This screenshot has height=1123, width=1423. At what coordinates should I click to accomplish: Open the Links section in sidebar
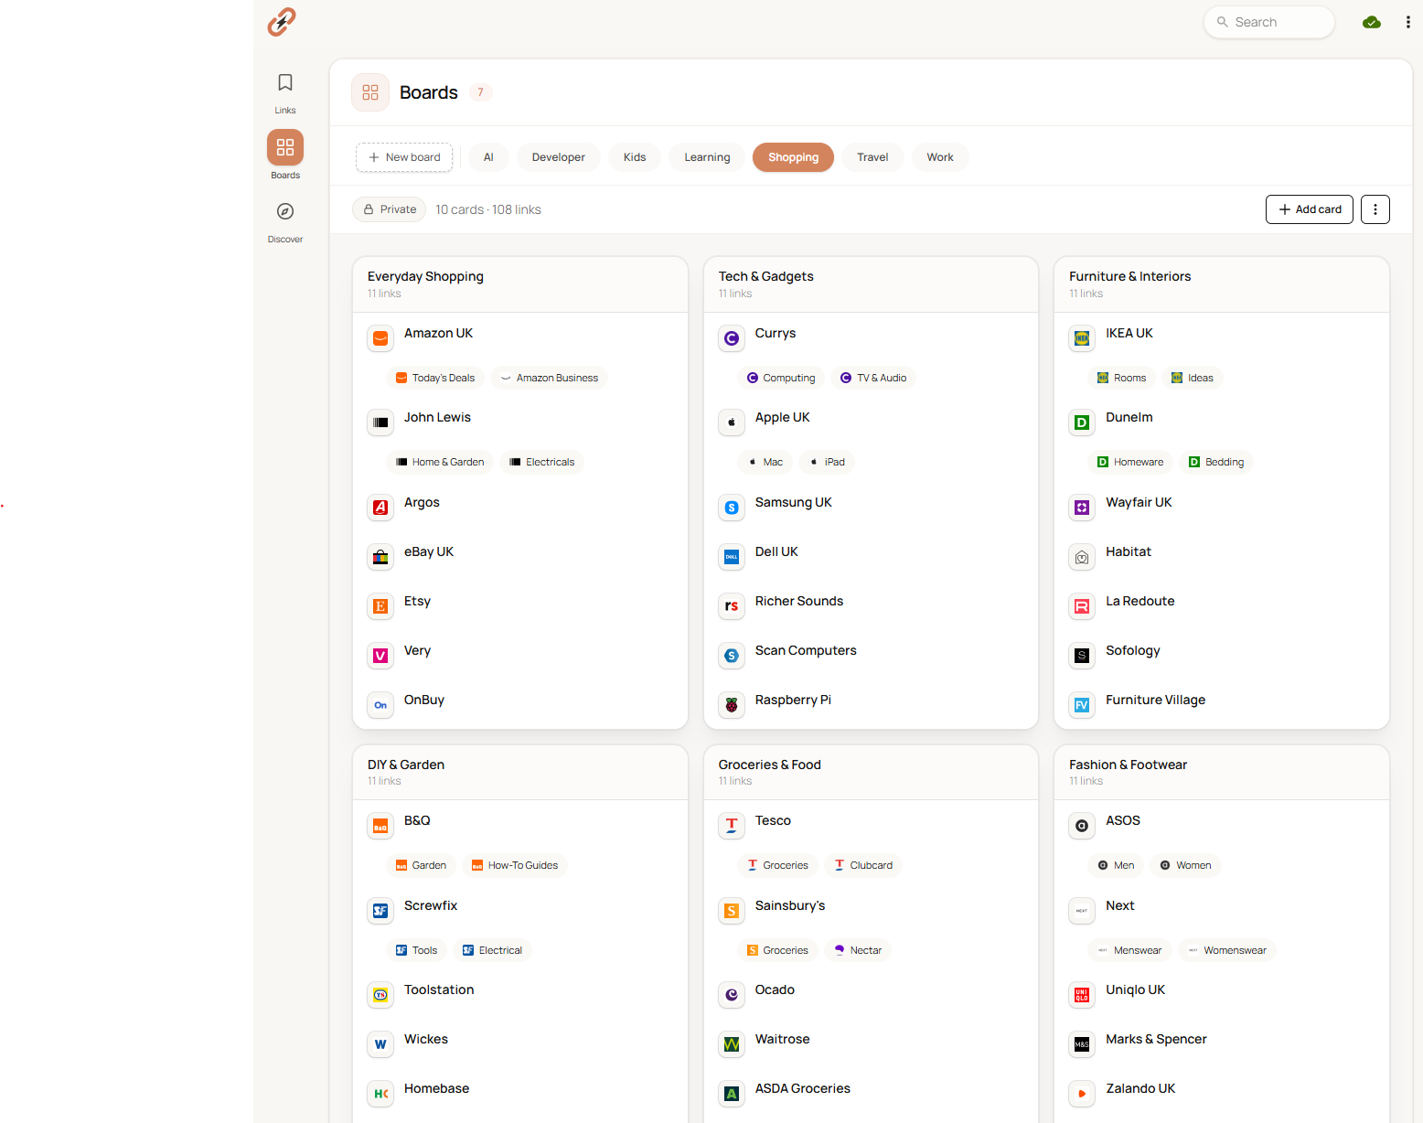[285, 93]
